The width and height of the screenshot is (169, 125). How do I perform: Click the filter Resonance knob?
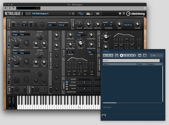91,34
